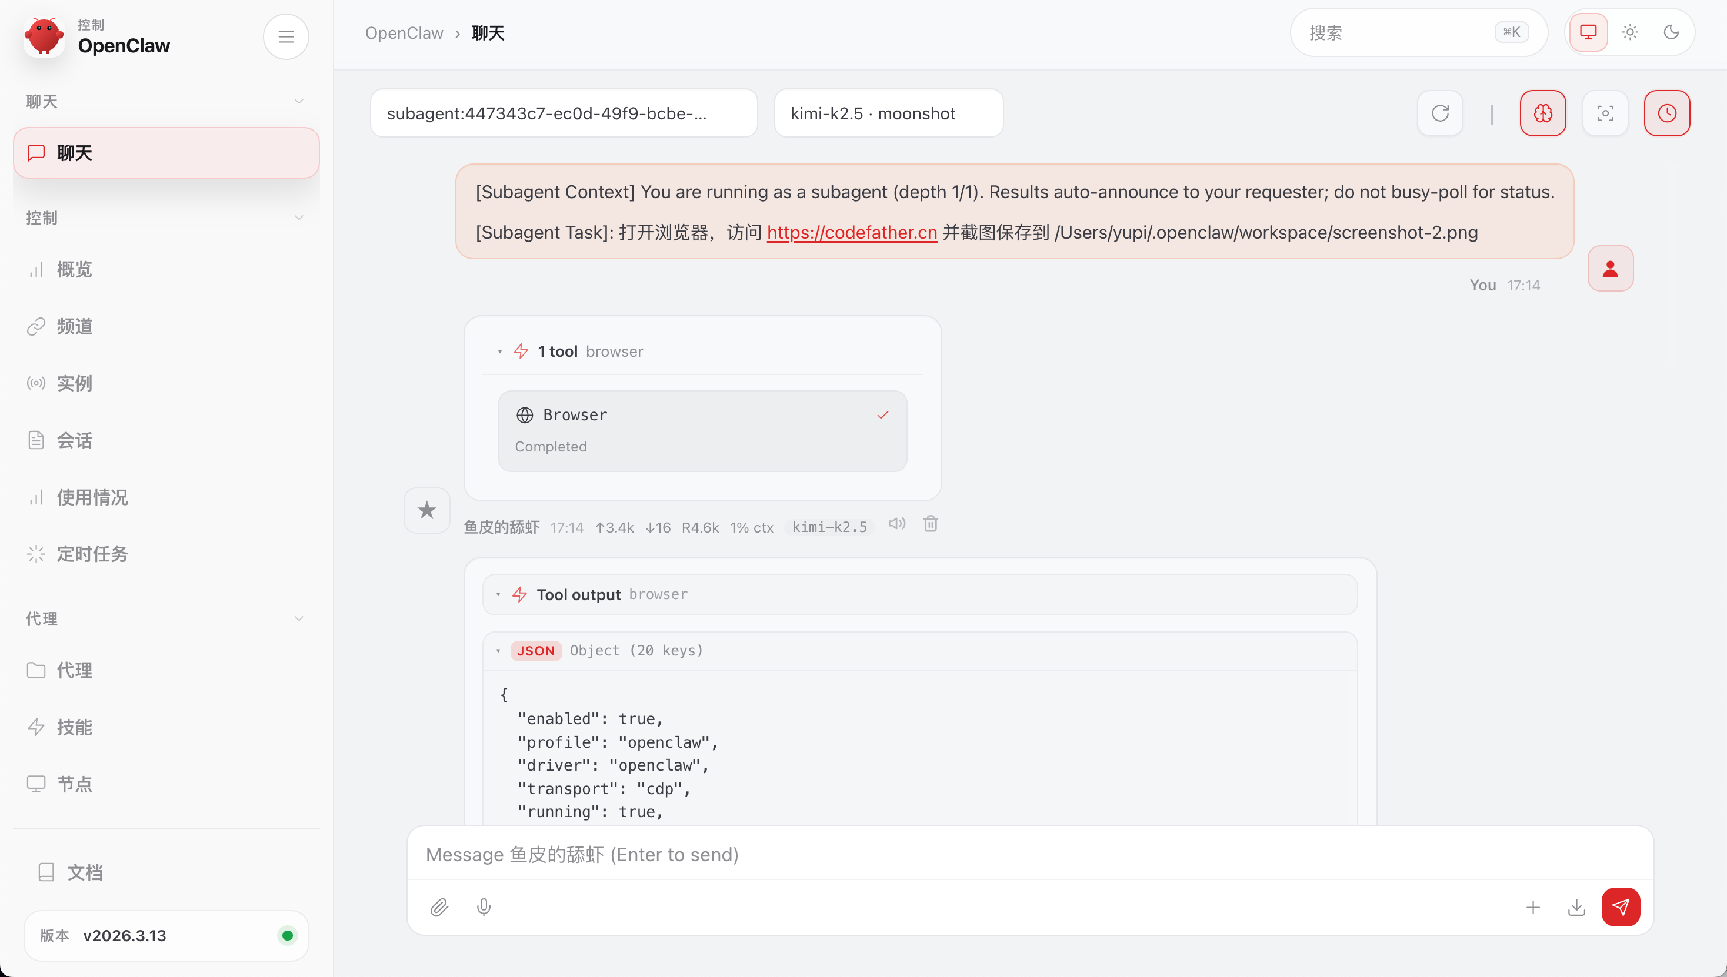Toggle the brain thinking display button

coord(1542,113)
